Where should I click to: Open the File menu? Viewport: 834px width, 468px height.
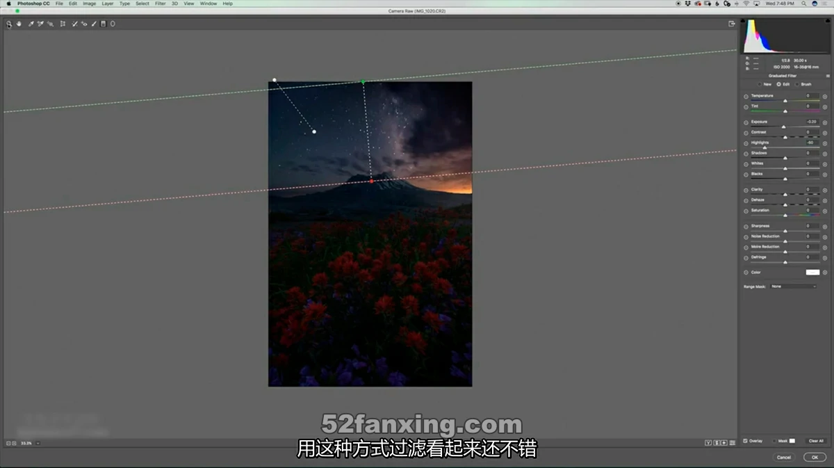(59, 3)
